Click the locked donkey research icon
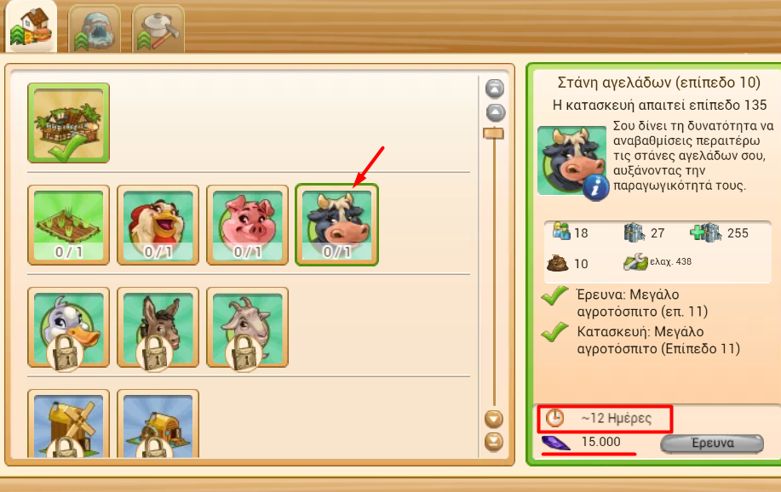Viewport: 781px width, 492px height. point(158,327)
